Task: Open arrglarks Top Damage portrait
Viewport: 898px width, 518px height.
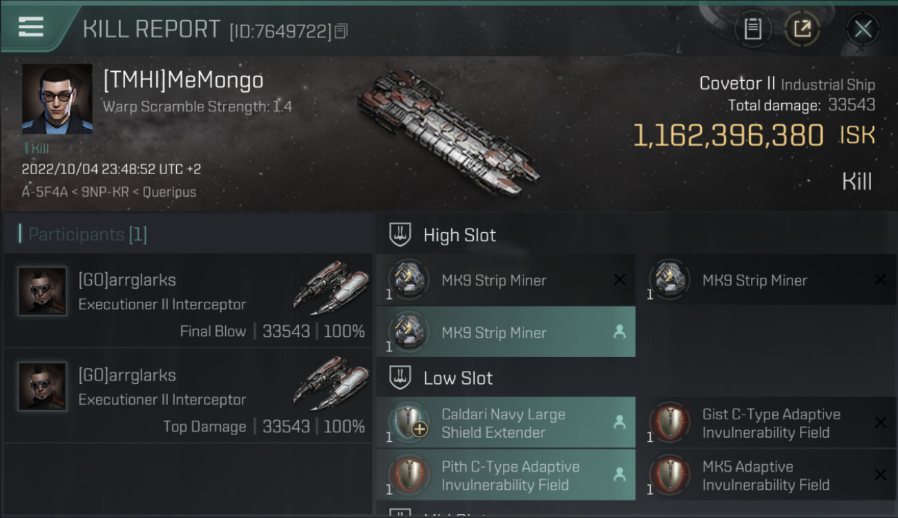Action: point(42,386)
